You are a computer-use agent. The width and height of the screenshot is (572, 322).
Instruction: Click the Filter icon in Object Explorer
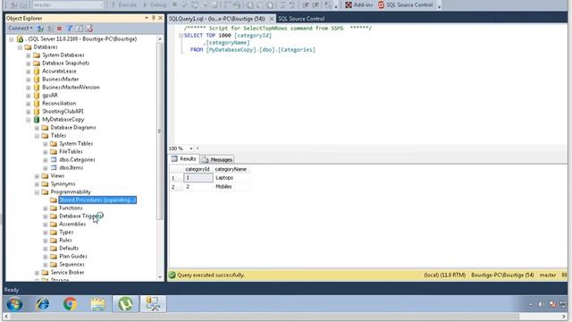(x=70, y=28)
